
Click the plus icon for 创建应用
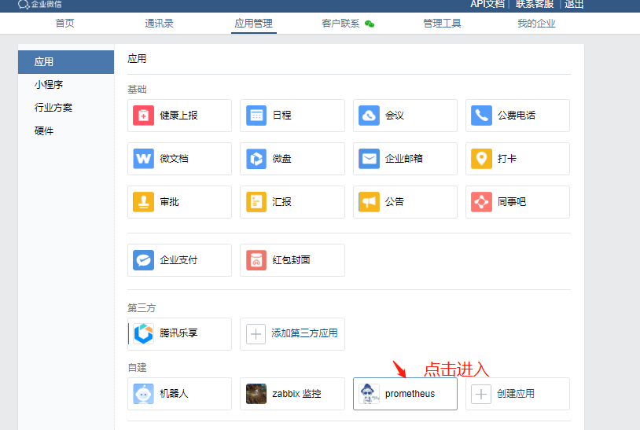pyautogui.click(x=481, y=394)
